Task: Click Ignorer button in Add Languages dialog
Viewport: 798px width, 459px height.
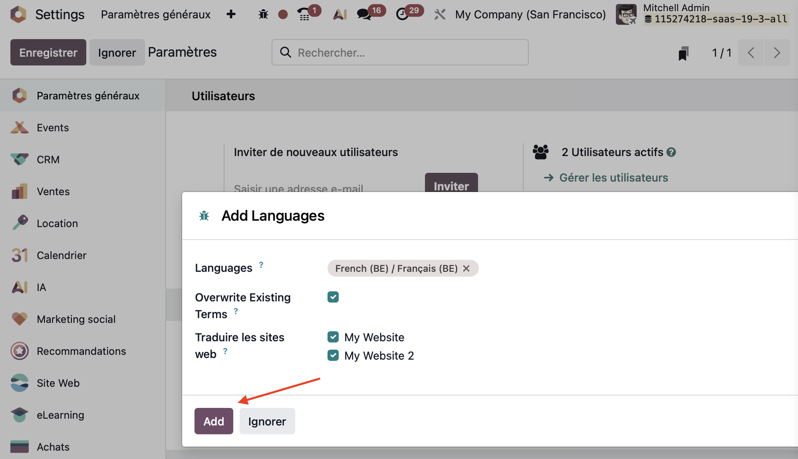Action: coord(267,421)
